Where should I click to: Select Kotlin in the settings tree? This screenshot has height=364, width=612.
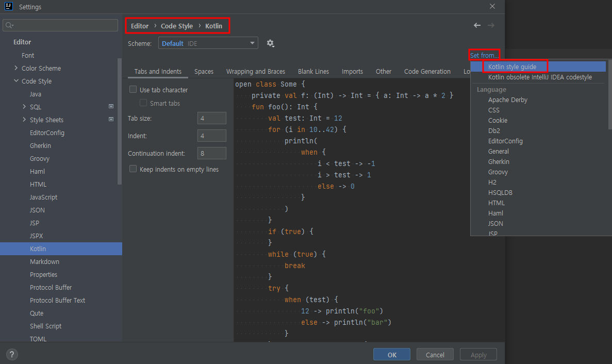pos(61,249)
